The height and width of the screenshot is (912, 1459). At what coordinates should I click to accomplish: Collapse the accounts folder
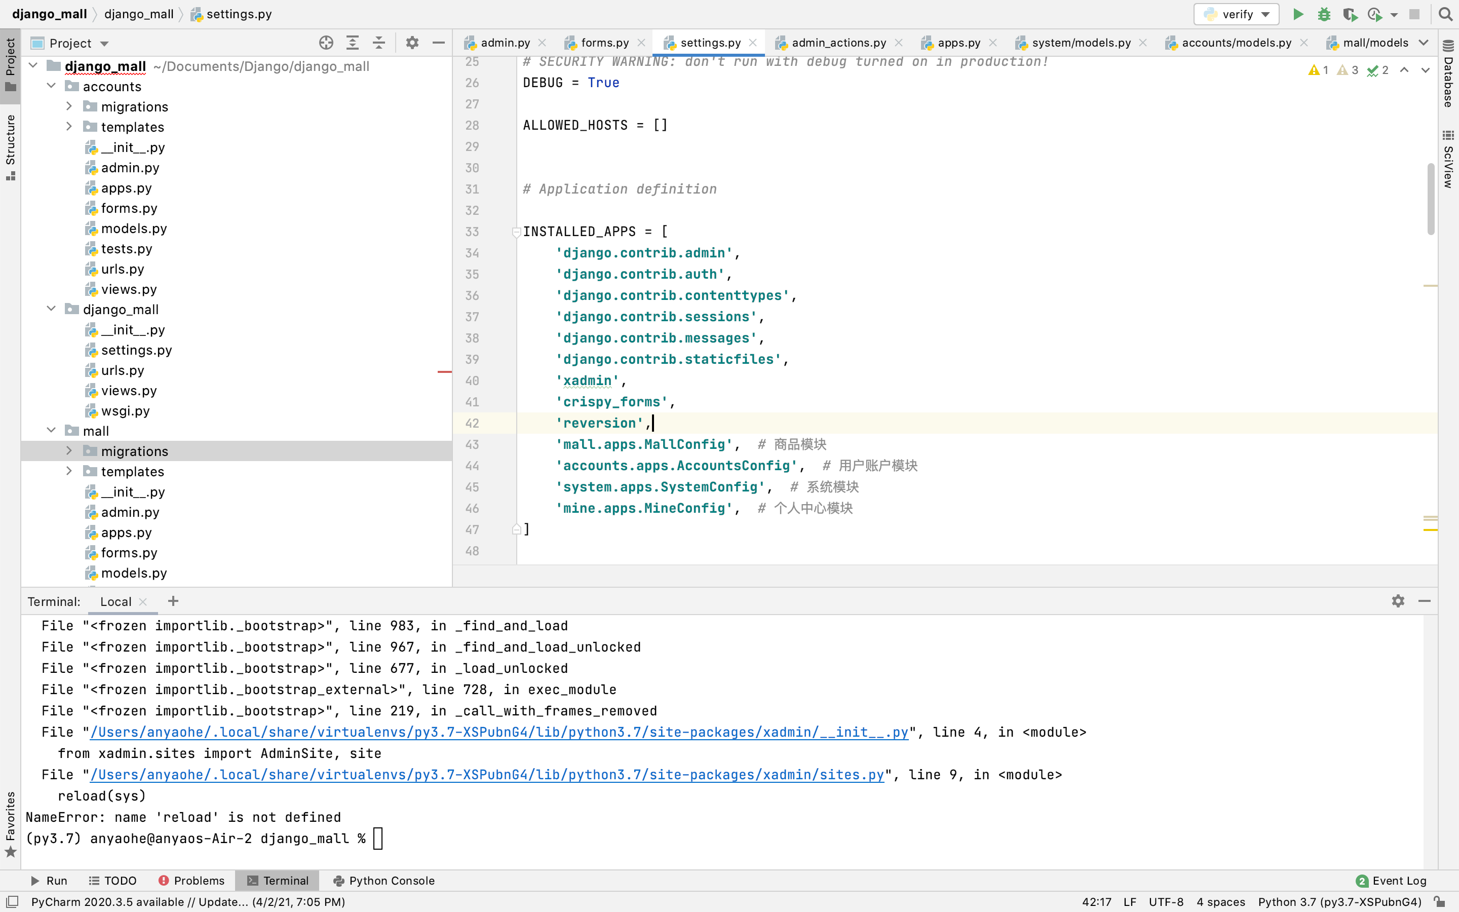tap(51, 86)
